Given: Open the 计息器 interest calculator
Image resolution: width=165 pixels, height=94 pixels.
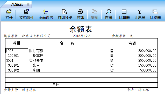Looking at the screenshot, I should (x=140, y=14).
